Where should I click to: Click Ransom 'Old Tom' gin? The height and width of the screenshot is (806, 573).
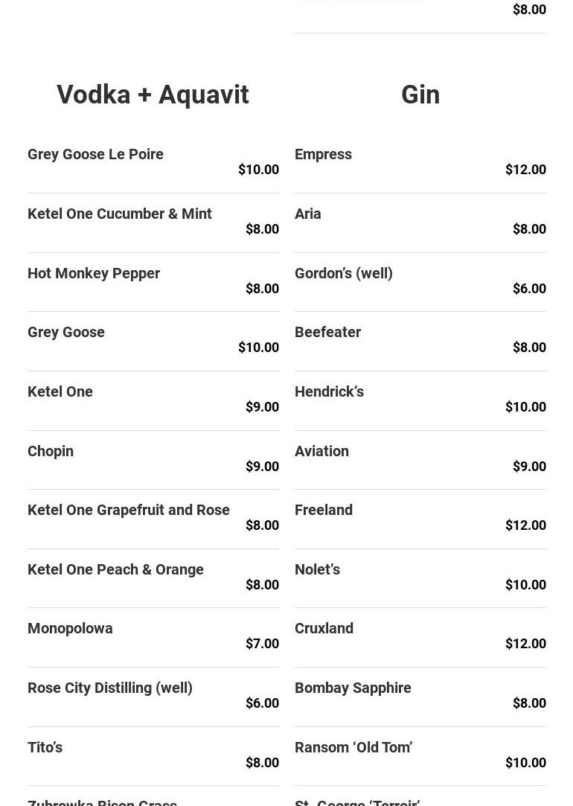[353, 747]
